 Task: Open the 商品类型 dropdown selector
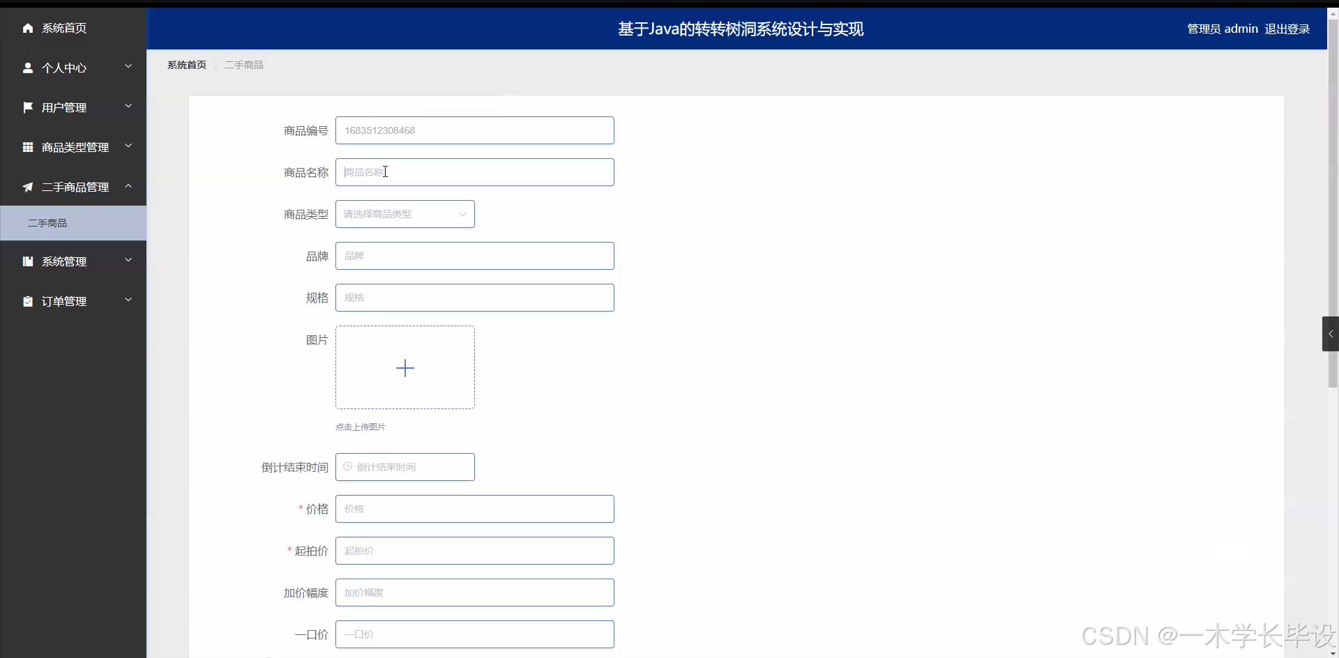tap(404, 214)
